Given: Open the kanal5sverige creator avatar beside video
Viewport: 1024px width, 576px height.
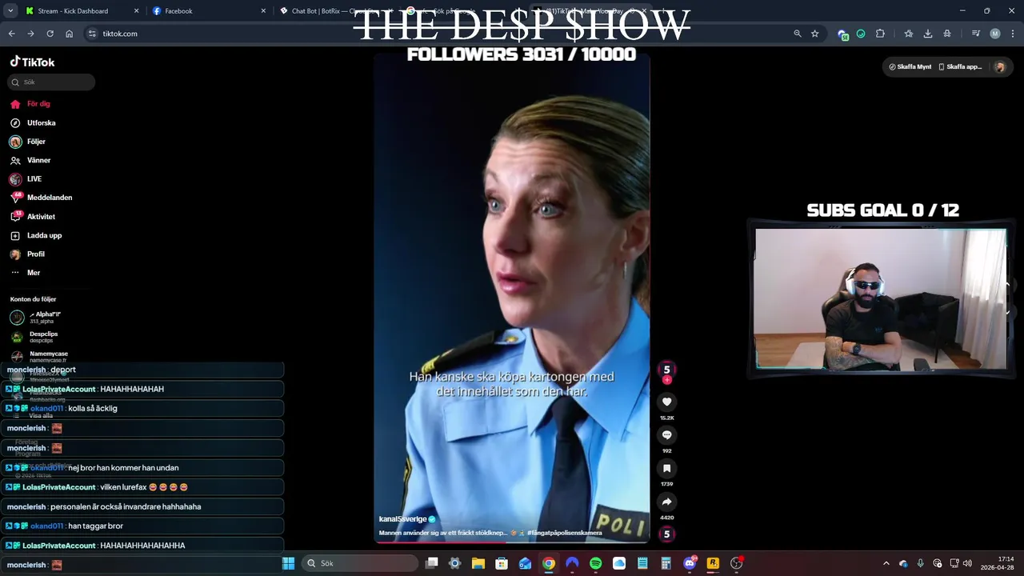Looking at the screenshot, I should point(666,370).
